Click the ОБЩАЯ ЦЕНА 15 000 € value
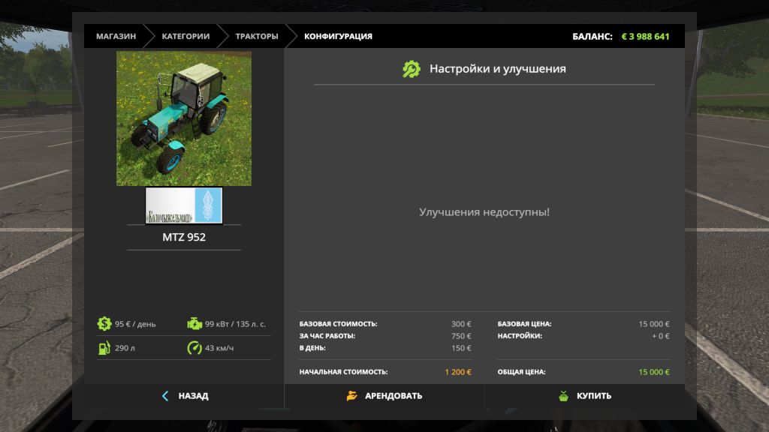The height and width of the screenshot is (432, 769). tap(653, 372)
